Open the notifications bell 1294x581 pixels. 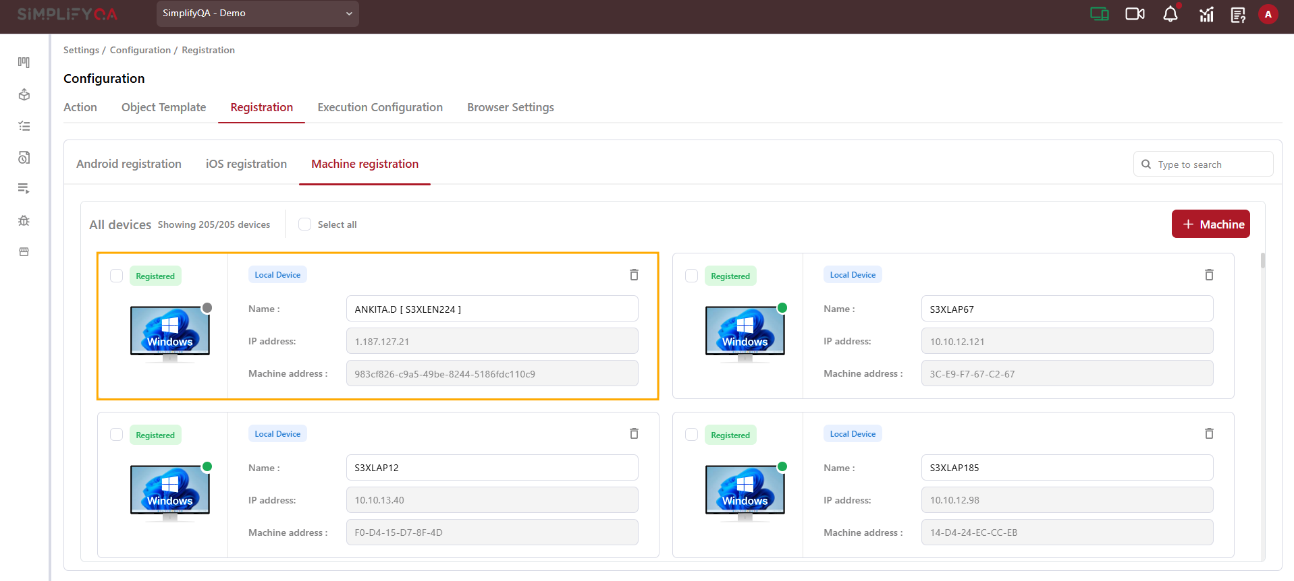(x=1170, y=14)
